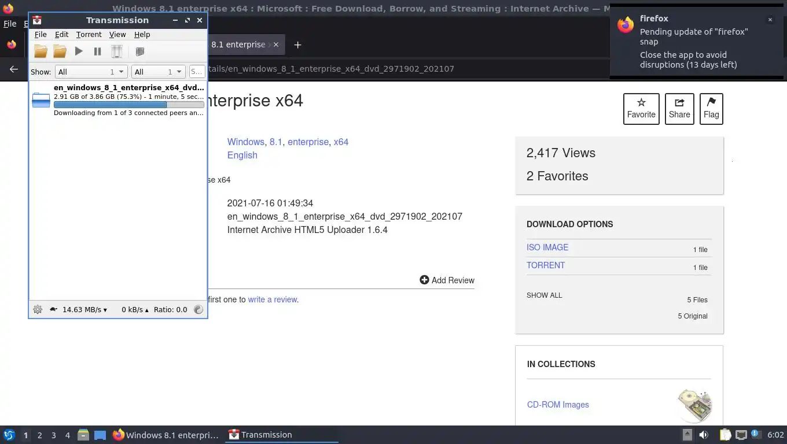Close the 8.1 enterprise Firefox tab
Screen dimensions: 787x444
(x=276, y=45)
